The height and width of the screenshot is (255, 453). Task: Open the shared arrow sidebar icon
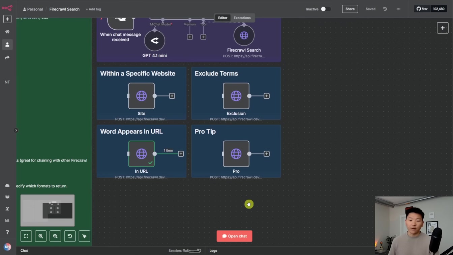pos(7,58)
